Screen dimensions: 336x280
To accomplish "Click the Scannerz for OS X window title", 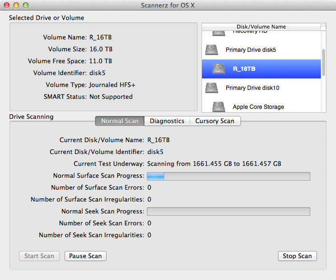I will [168, 5].
